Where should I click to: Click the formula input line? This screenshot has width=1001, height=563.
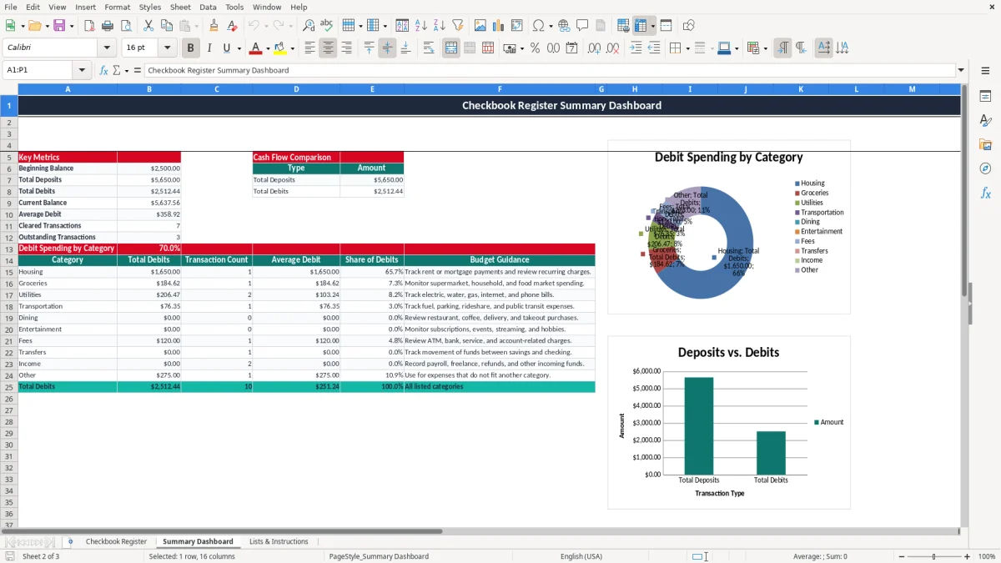pyautogui.click(x=549, y=70)
